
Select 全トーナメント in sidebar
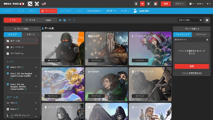point(22,47)
